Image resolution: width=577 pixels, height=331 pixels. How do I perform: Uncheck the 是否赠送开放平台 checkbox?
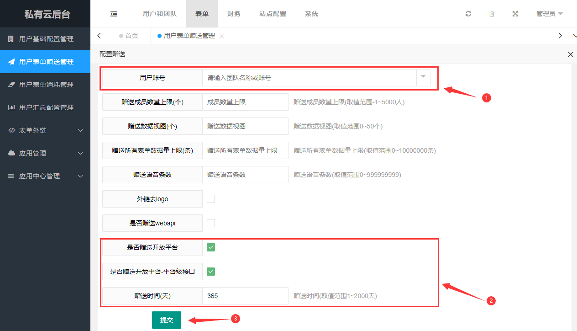point(211,247)
